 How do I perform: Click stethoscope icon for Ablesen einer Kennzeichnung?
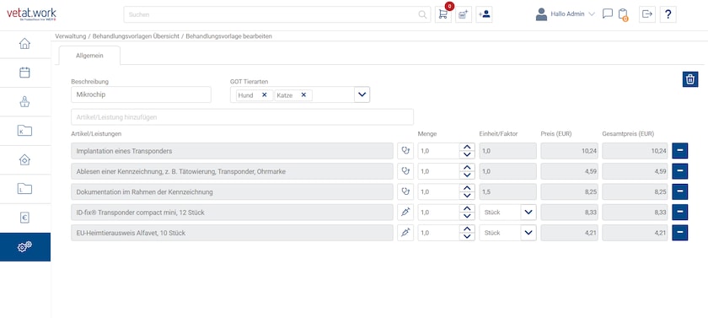(x=405, y=171)
